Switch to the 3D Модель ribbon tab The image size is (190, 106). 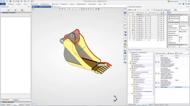pos(11,4)
